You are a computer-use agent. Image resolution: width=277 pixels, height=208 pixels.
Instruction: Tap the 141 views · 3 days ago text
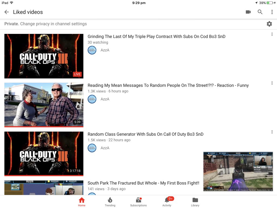coord(107,189)
